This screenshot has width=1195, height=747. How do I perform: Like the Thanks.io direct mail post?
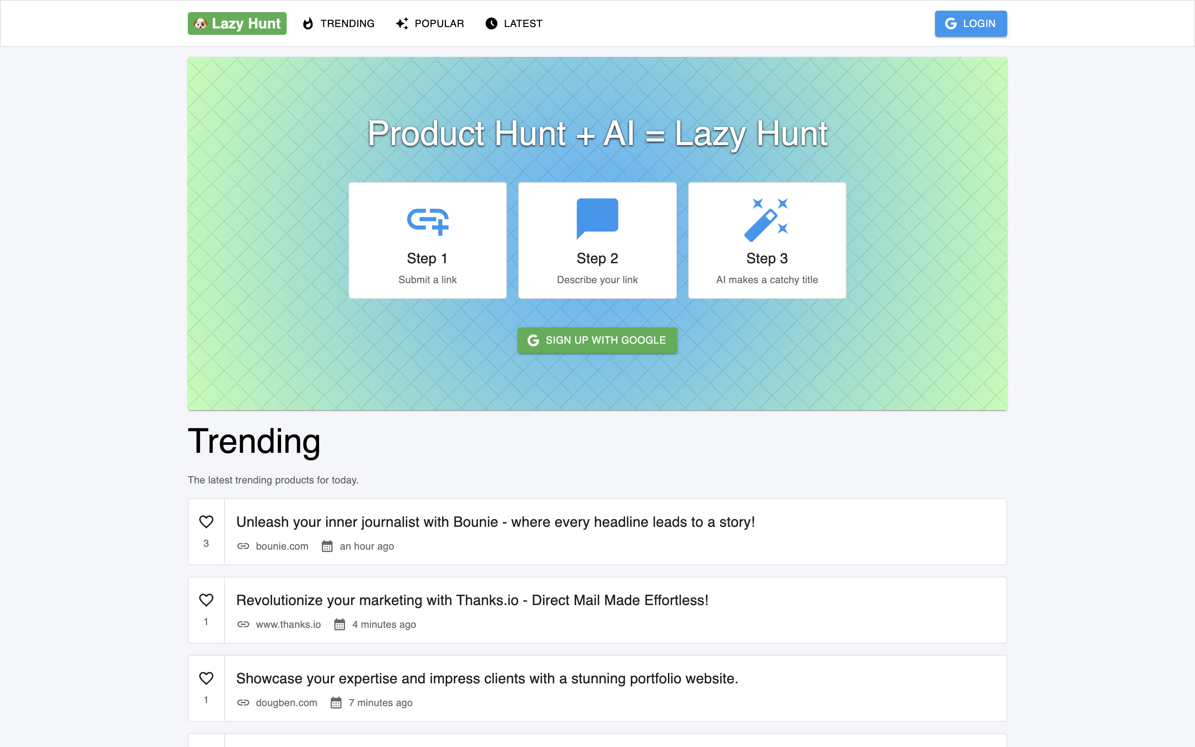(x=206, y=600)
